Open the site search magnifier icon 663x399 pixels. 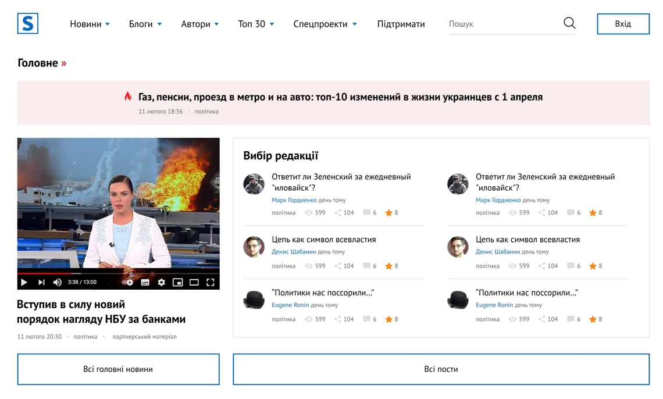[569, 23]
